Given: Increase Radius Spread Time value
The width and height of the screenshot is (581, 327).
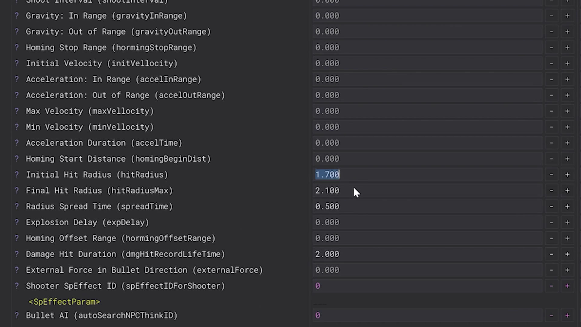Looking at the screenshot, I should tap(567, 206).
